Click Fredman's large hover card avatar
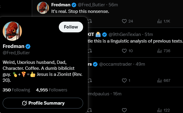 [12, 31]
